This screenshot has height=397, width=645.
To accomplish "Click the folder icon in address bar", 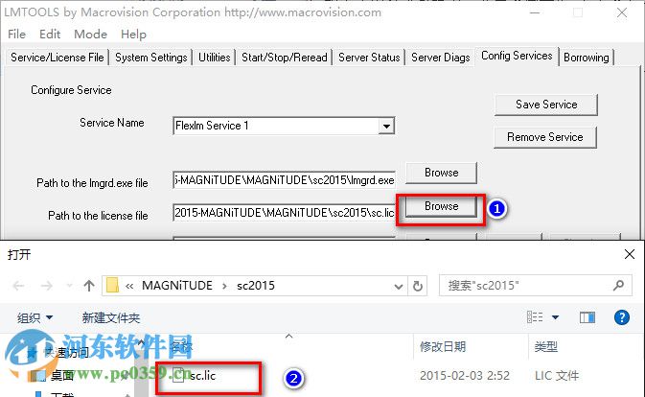I will pos(112,285).
